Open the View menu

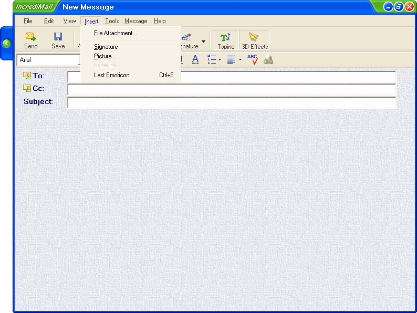[x=69, y=21]
